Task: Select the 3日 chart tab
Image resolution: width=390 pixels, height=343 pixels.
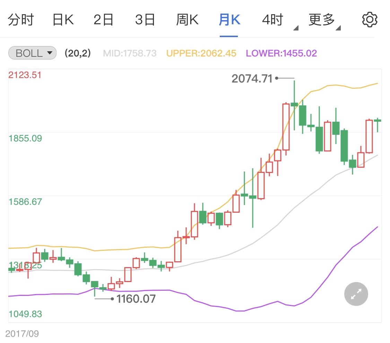Action: click(x=145, y=20)
